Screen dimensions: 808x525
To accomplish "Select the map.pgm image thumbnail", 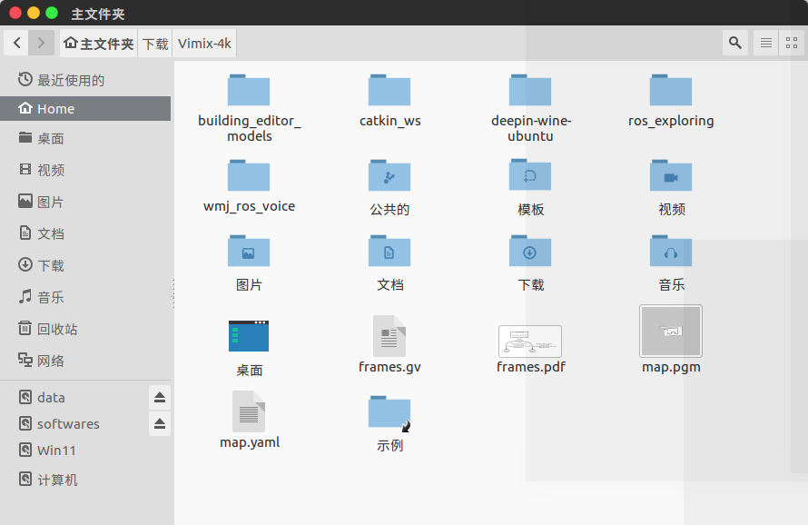I will coord(671,332).
